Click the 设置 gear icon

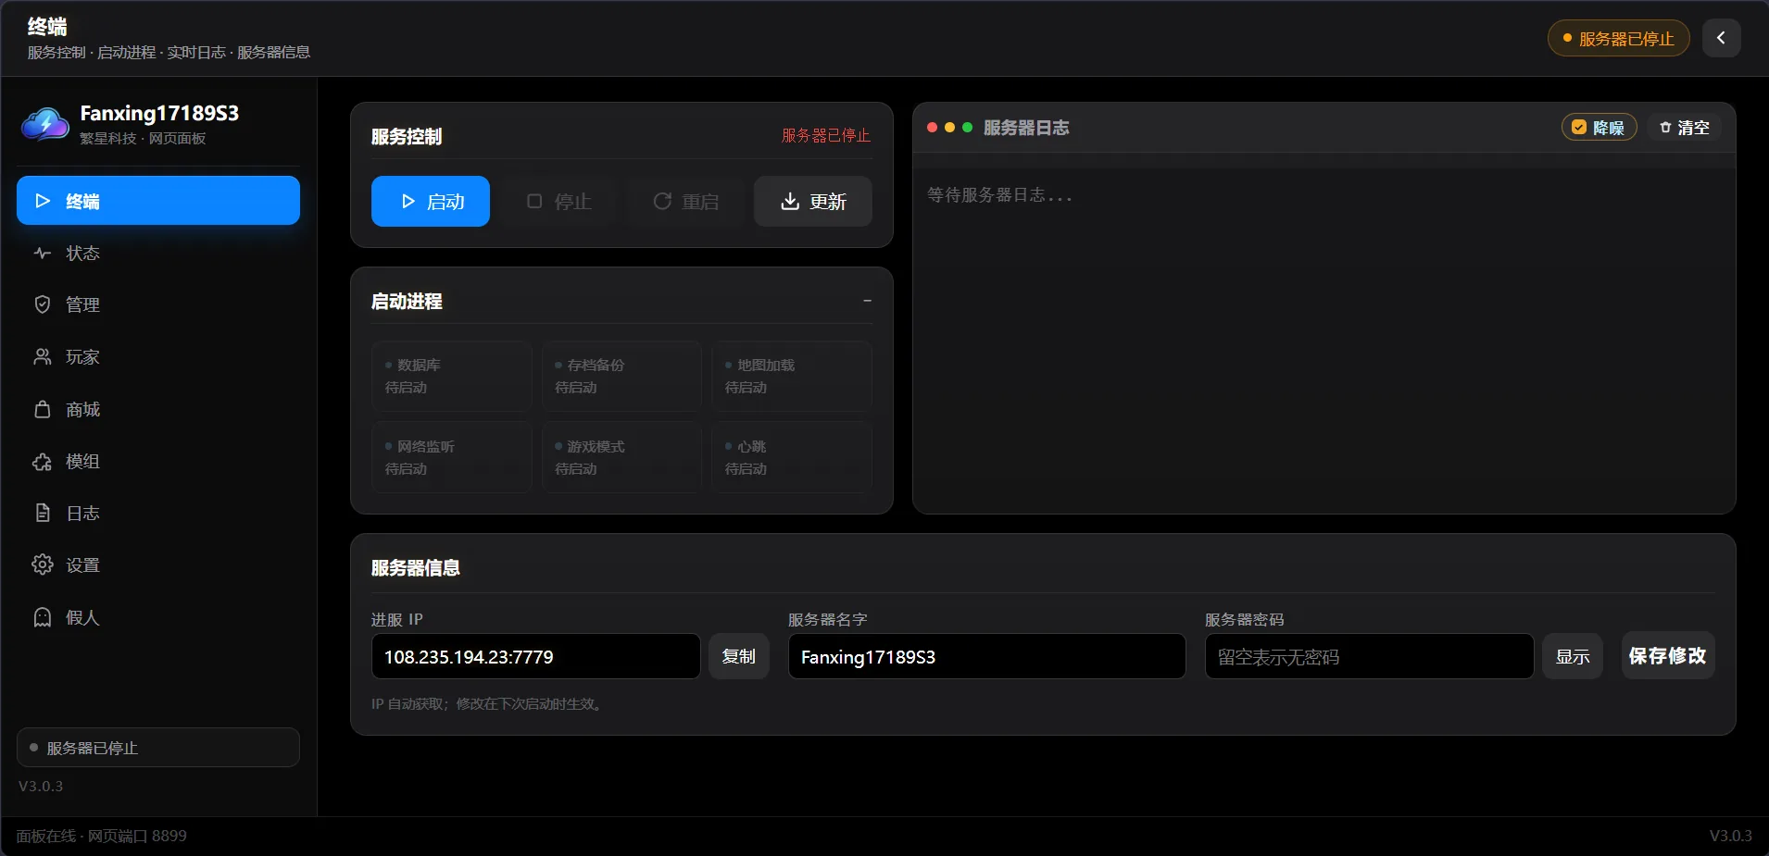tap(43, 564)
